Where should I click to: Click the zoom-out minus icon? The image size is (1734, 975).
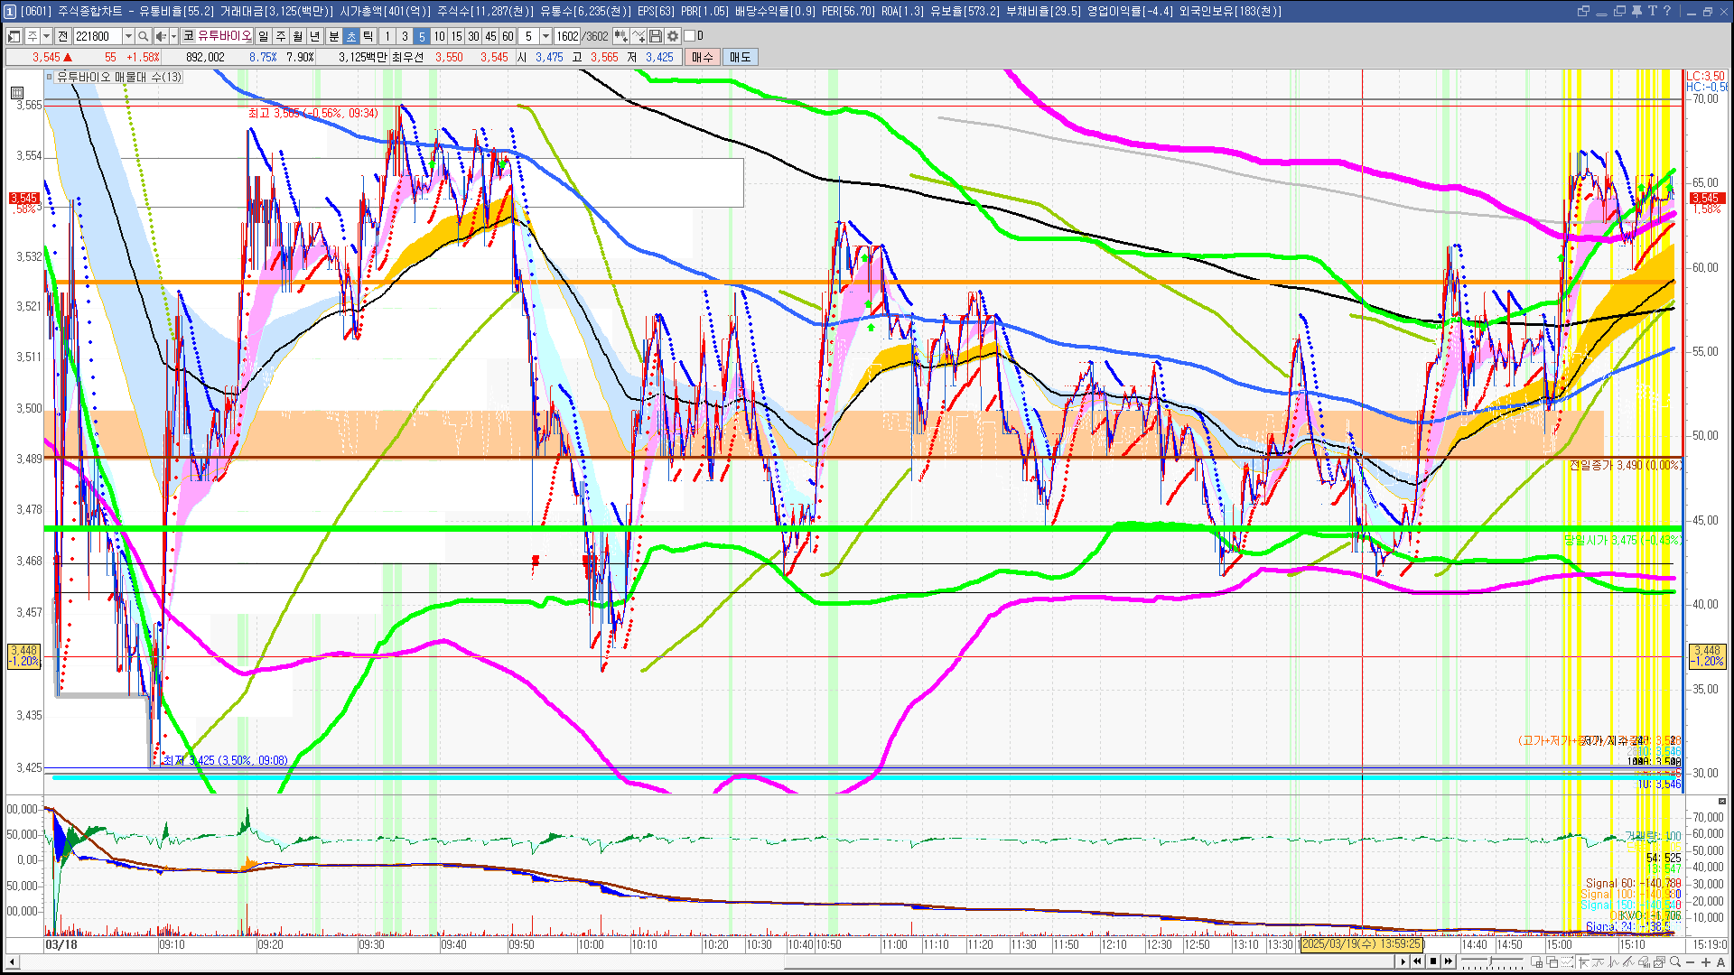[x=1691, y=962]
